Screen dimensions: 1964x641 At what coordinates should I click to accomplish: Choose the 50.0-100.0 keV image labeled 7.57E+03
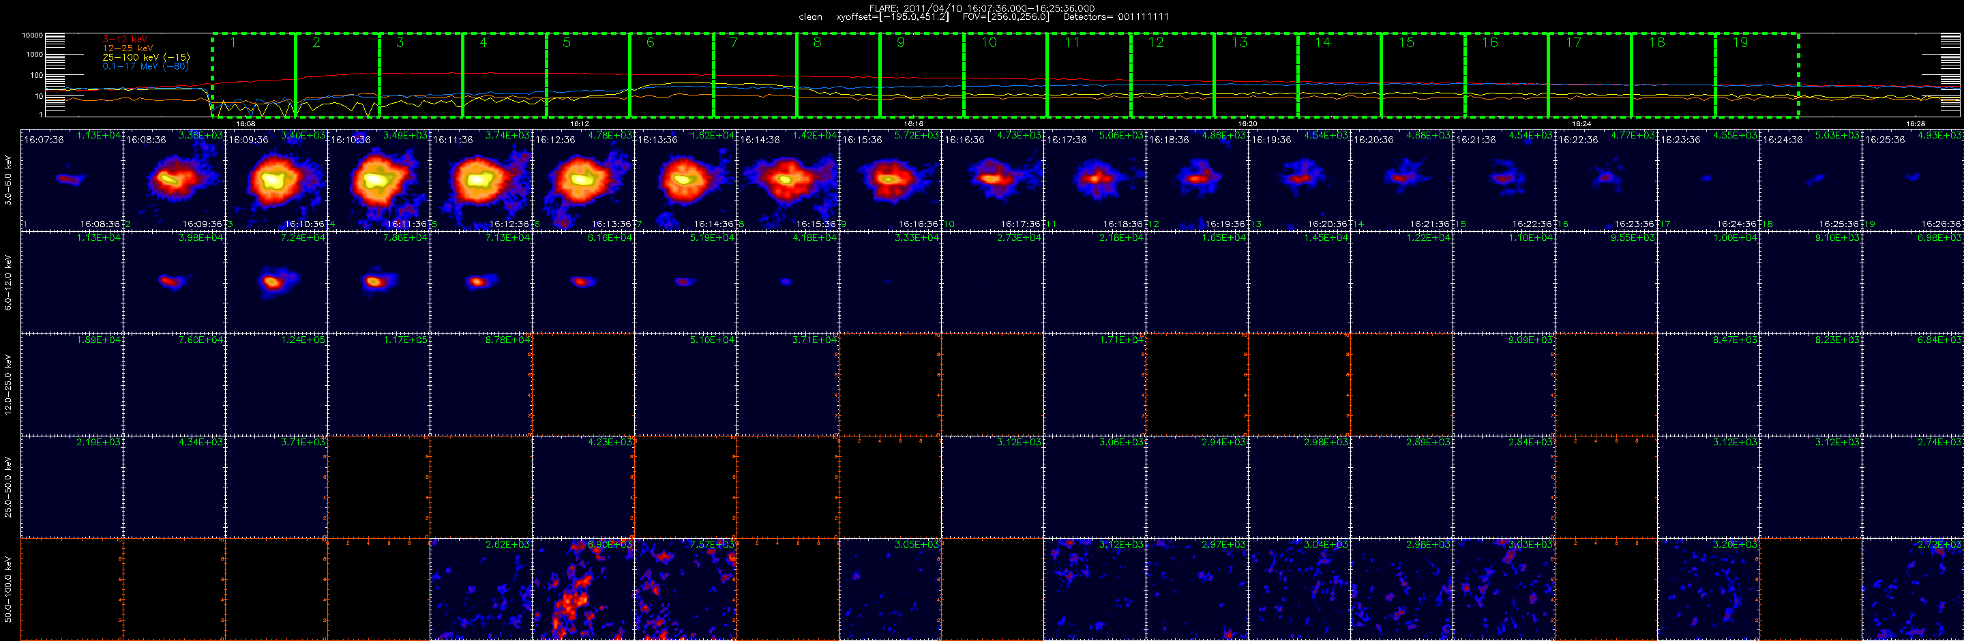point(685,589)
